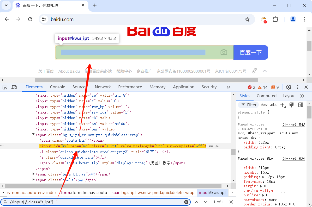Click the inspect element picker icon
Image resolution: width=312 pixels, height=207 pixels.
click(5, 87)
